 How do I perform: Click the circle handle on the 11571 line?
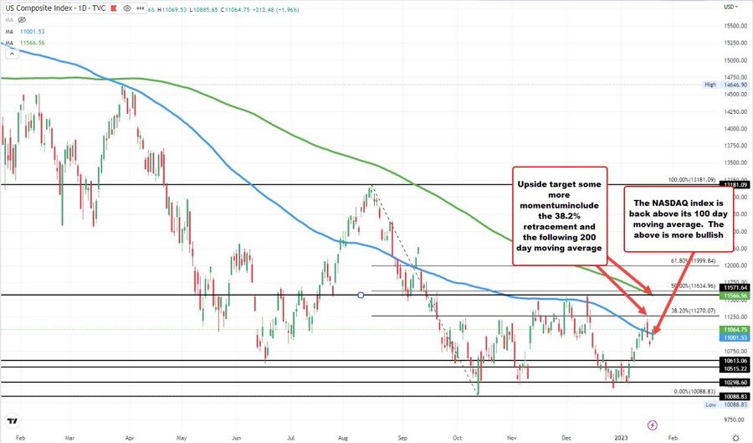[361, 295]
